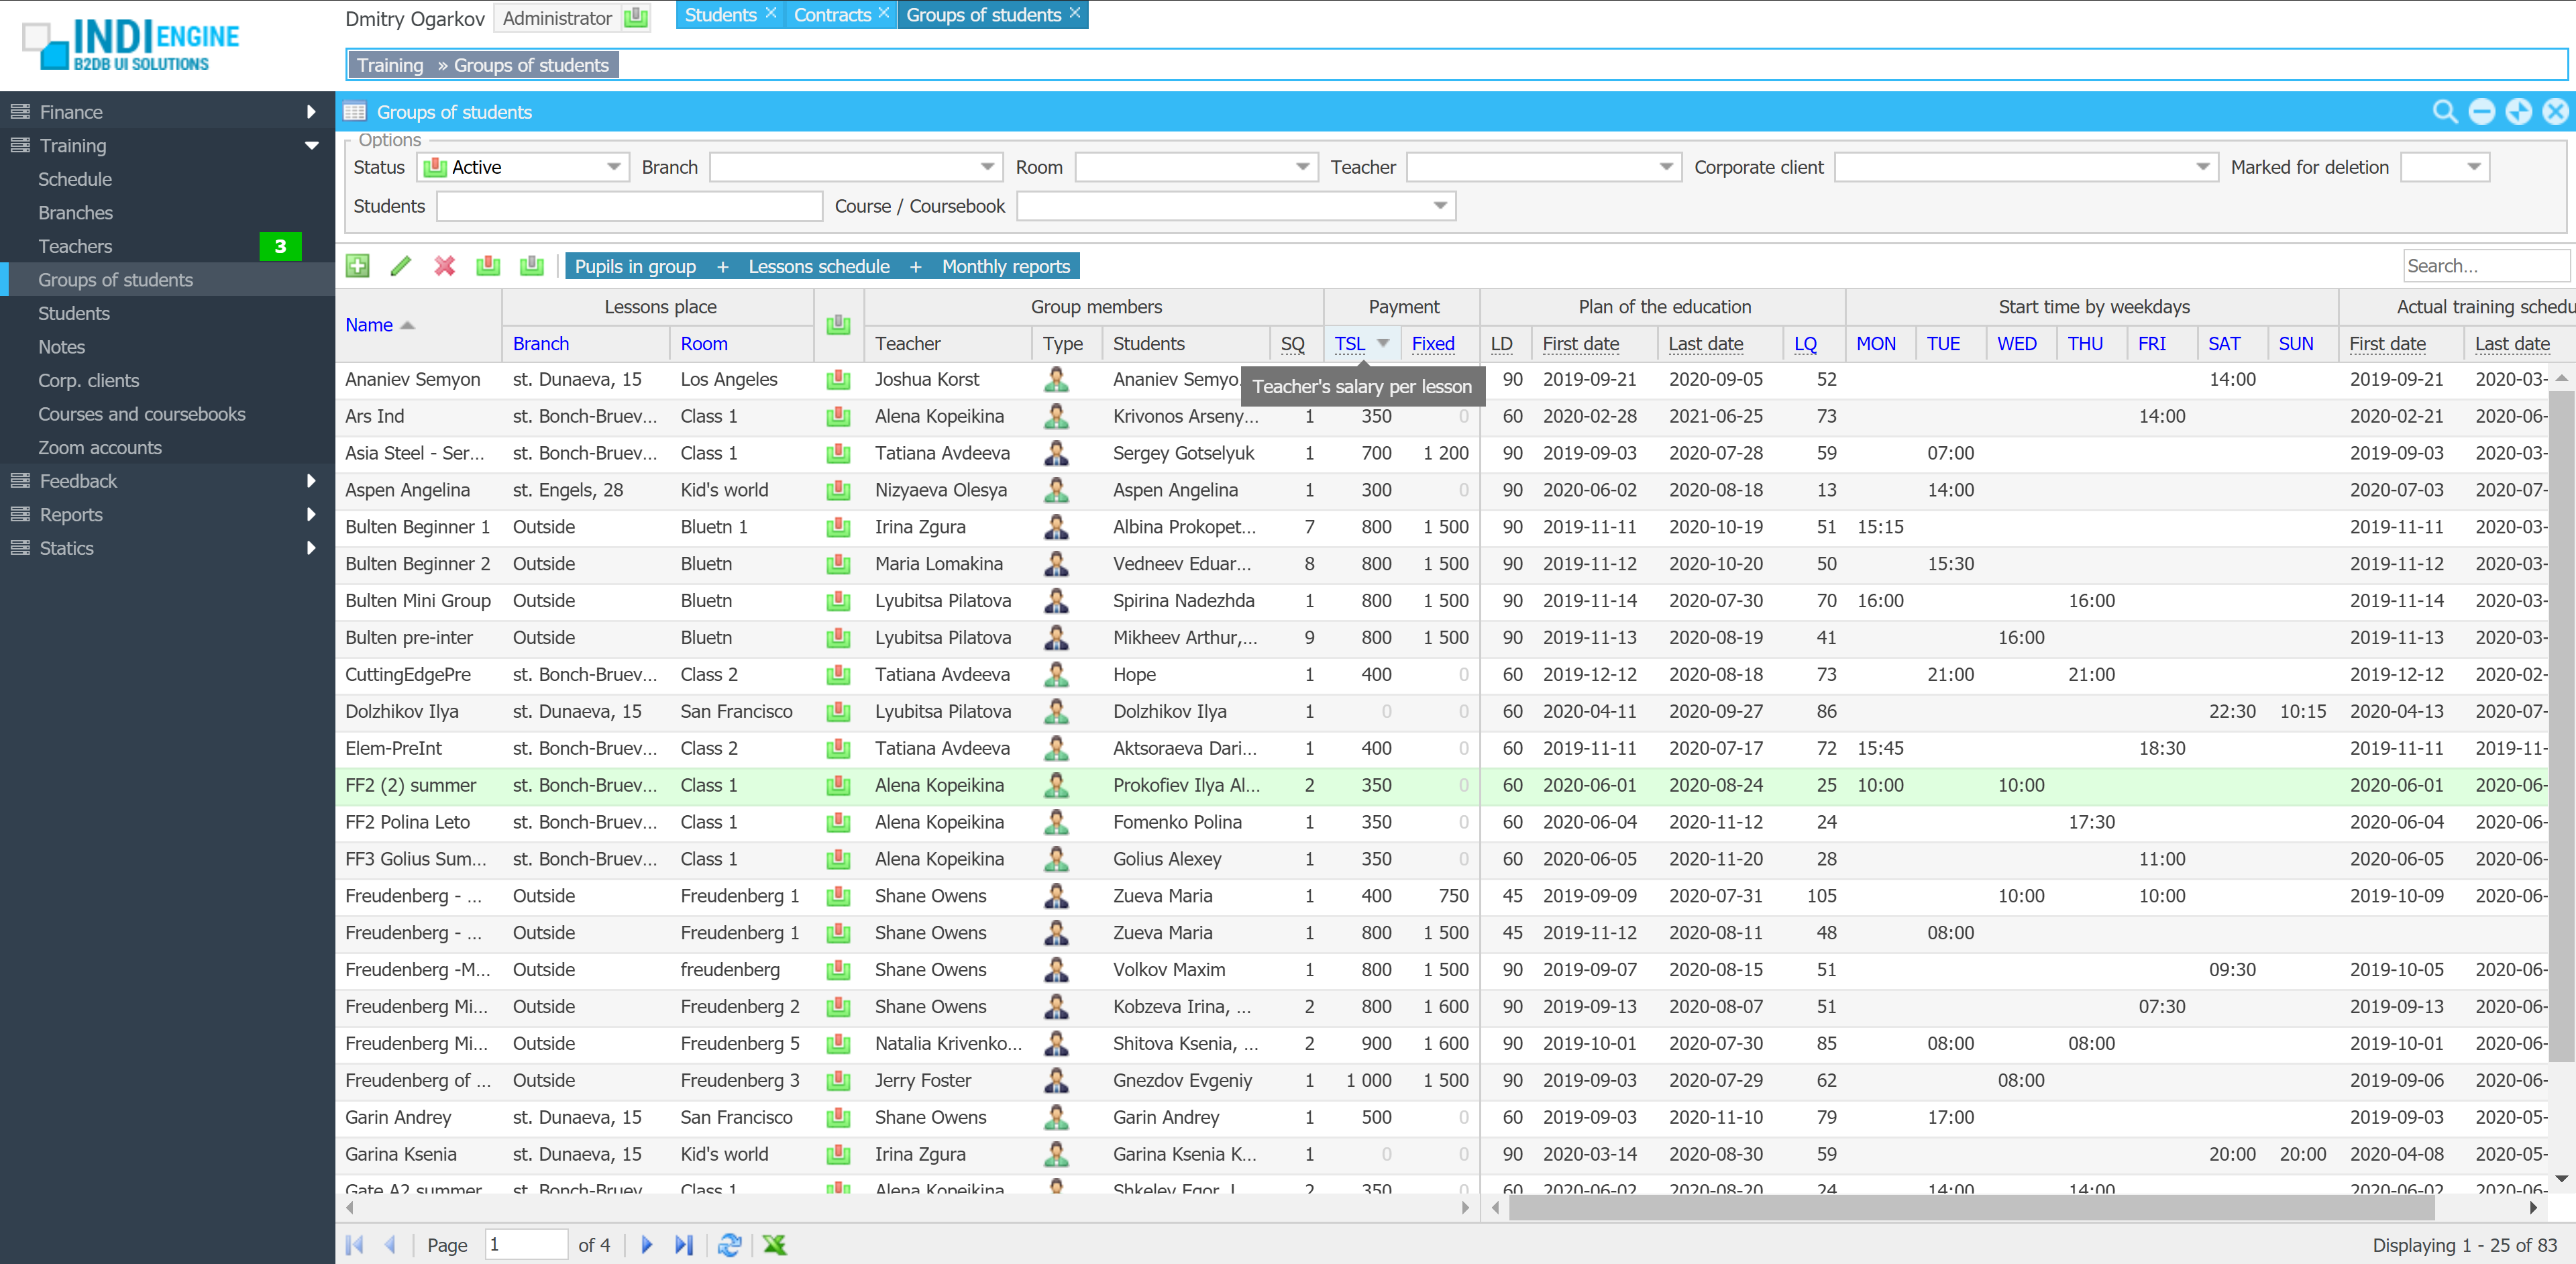This screenshot has width=2576, height=1264.
Task: Click the refresh icon in paging bar
Action: 729,1244
